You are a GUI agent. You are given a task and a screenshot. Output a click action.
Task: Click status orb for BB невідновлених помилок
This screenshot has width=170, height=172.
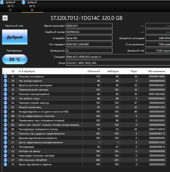(x=5, y=116)
